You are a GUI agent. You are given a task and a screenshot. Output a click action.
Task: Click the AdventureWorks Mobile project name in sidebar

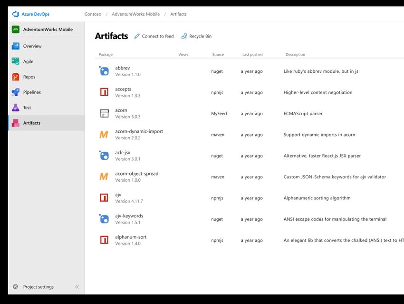(x=48, y=29)
